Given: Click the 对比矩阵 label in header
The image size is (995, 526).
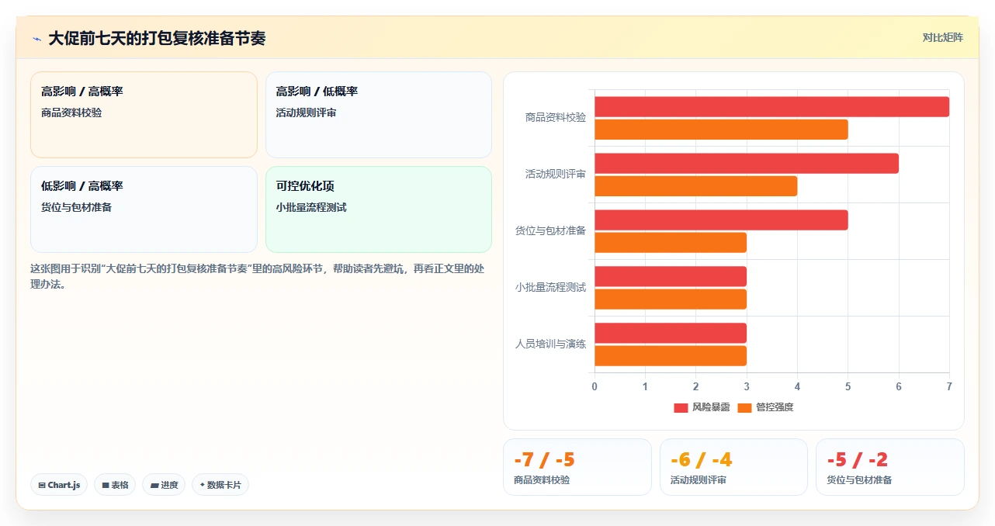Looking at the screenshot, I should pyautogui.click(x=942, y=37).
